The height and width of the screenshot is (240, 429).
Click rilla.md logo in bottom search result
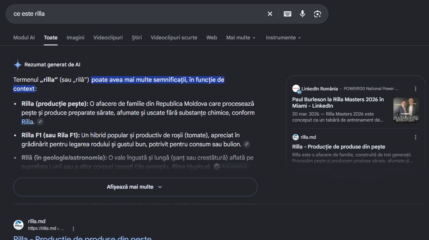[x=19, y=225]
